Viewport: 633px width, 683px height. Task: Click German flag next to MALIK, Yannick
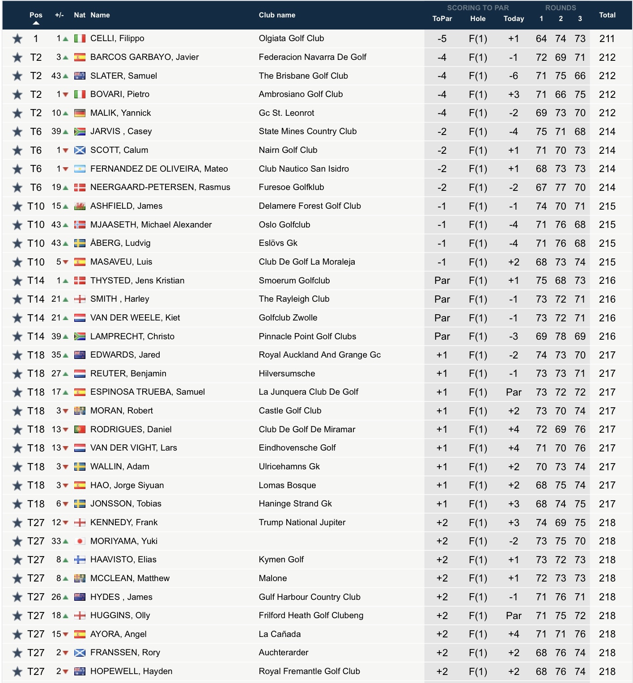coord(80,113)
